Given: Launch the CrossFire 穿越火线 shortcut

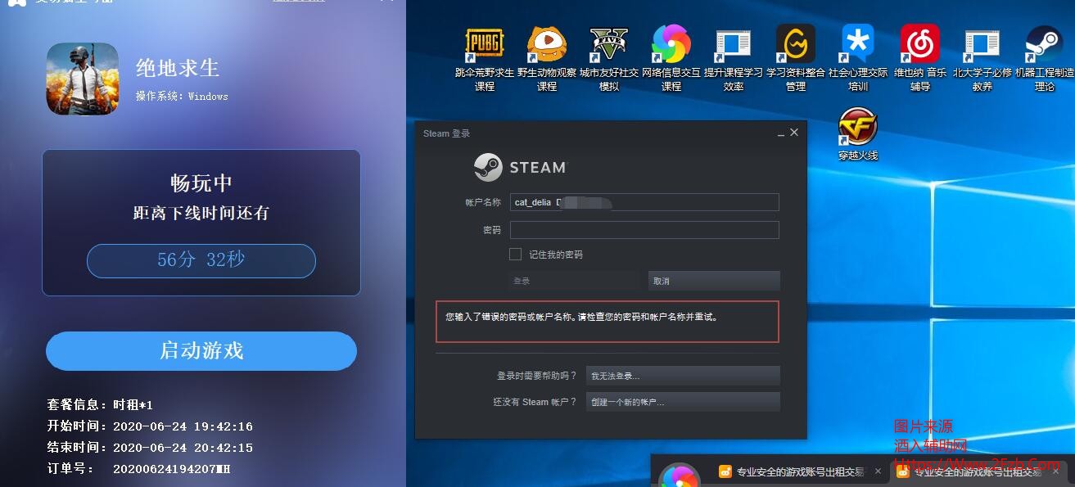Looking at the screenshot, I should pos(858,127).
